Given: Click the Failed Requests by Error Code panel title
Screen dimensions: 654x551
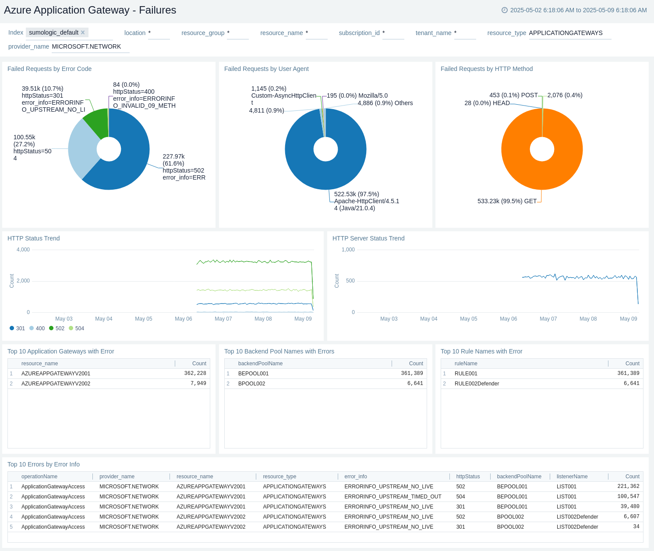Looking at the screenshot, I should click(49, 69).
